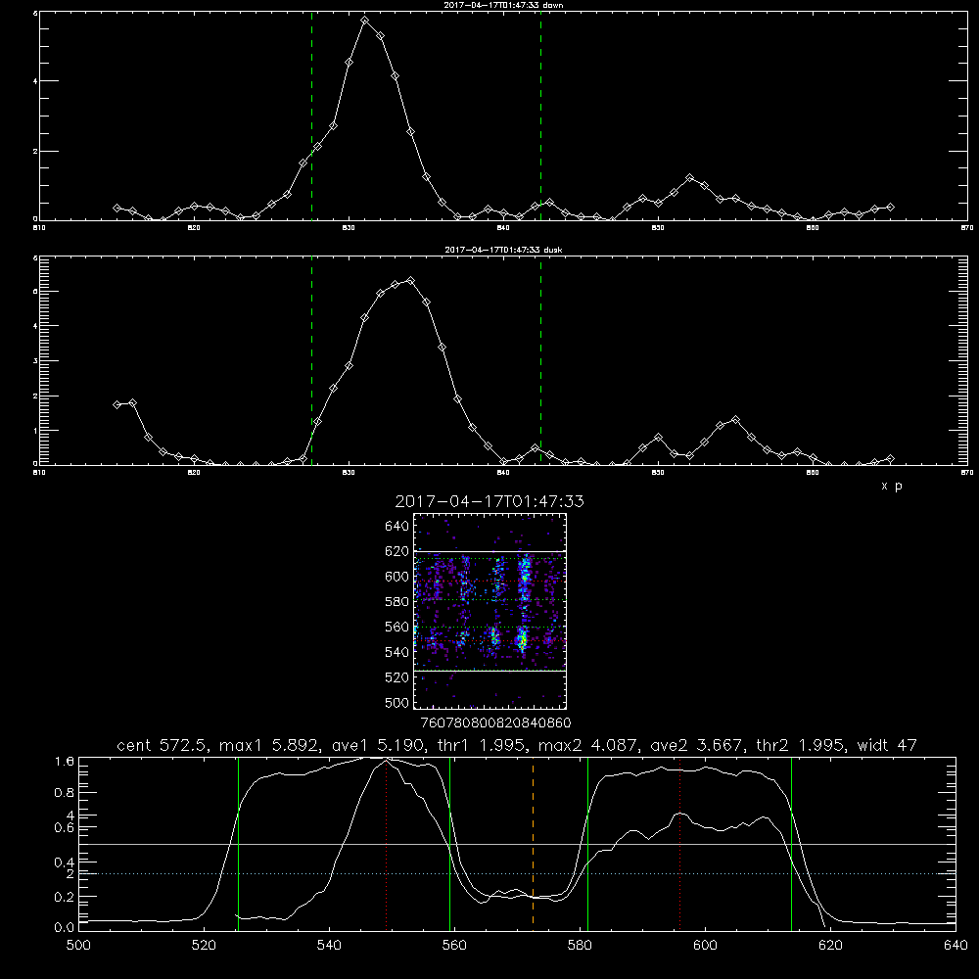Click the dusk plot title text
This screenshot has width=979, height=979.
[503, 250]
